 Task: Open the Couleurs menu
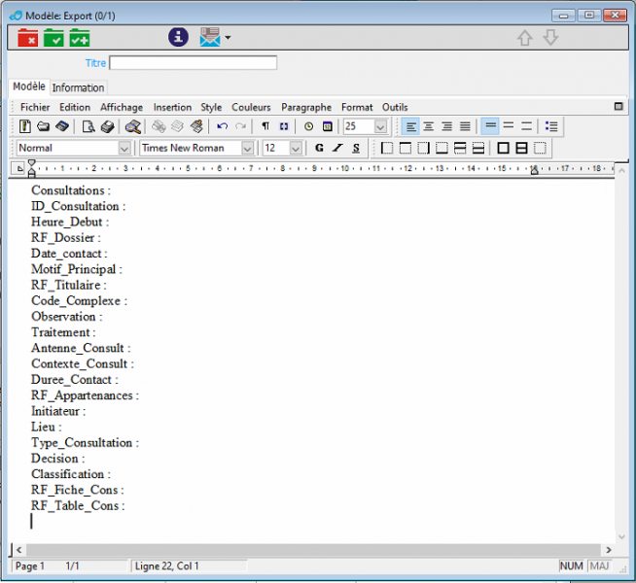251,107
